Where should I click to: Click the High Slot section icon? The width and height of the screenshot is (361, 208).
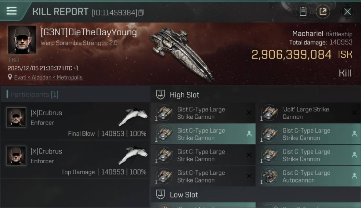point(161,95)
